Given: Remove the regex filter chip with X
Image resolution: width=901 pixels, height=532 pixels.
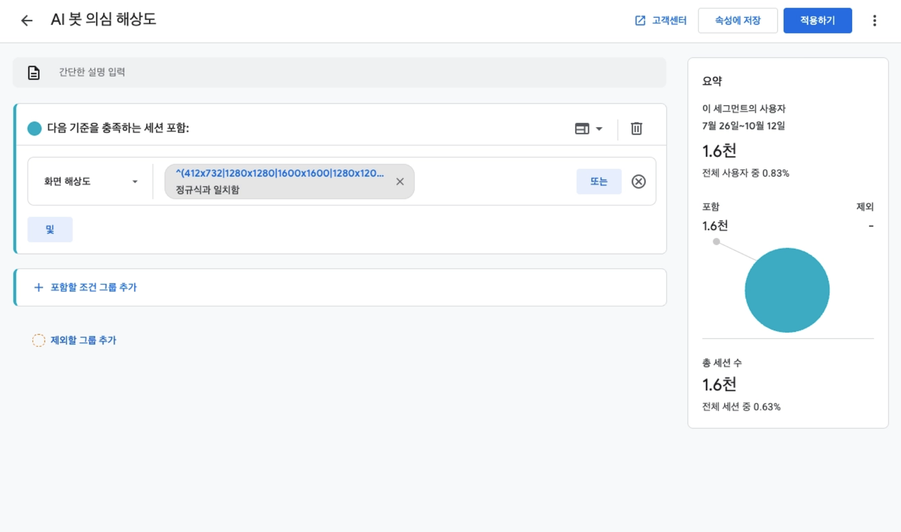Looking at the screenshot, I should pos(400,182).
